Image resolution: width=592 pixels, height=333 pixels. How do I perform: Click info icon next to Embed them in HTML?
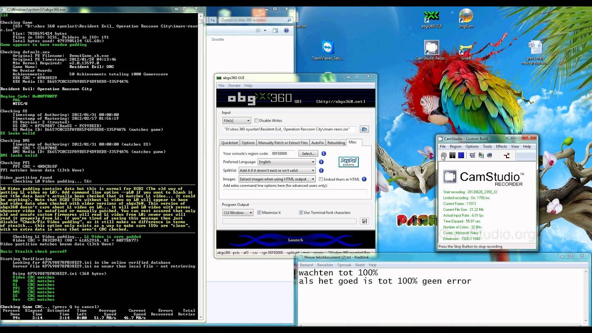pos(364,179)
